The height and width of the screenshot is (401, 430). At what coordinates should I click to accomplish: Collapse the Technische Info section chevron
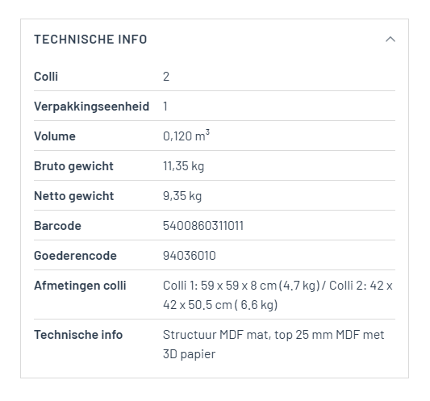tap(390, 40)
